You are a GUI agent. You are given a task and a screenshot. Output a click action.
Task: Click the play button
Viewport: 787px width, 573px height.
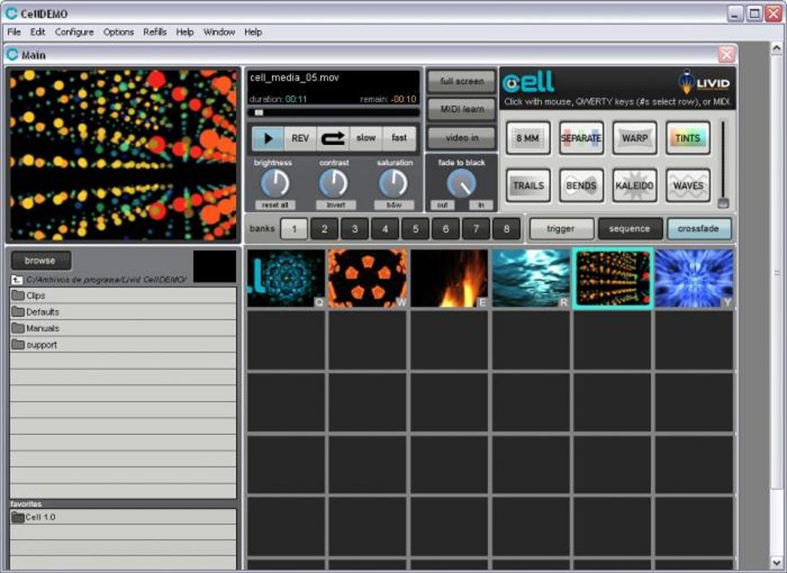[x=268, y=138]
